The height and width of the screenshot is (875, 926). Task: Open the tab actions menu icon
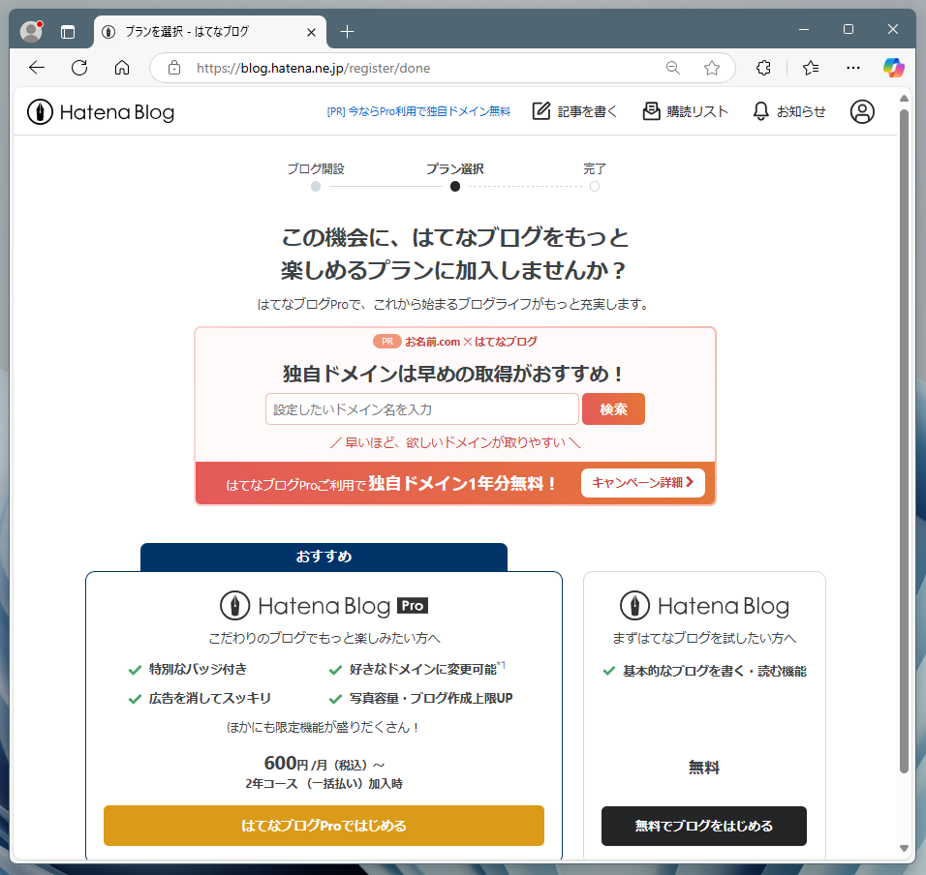[68, 32]
